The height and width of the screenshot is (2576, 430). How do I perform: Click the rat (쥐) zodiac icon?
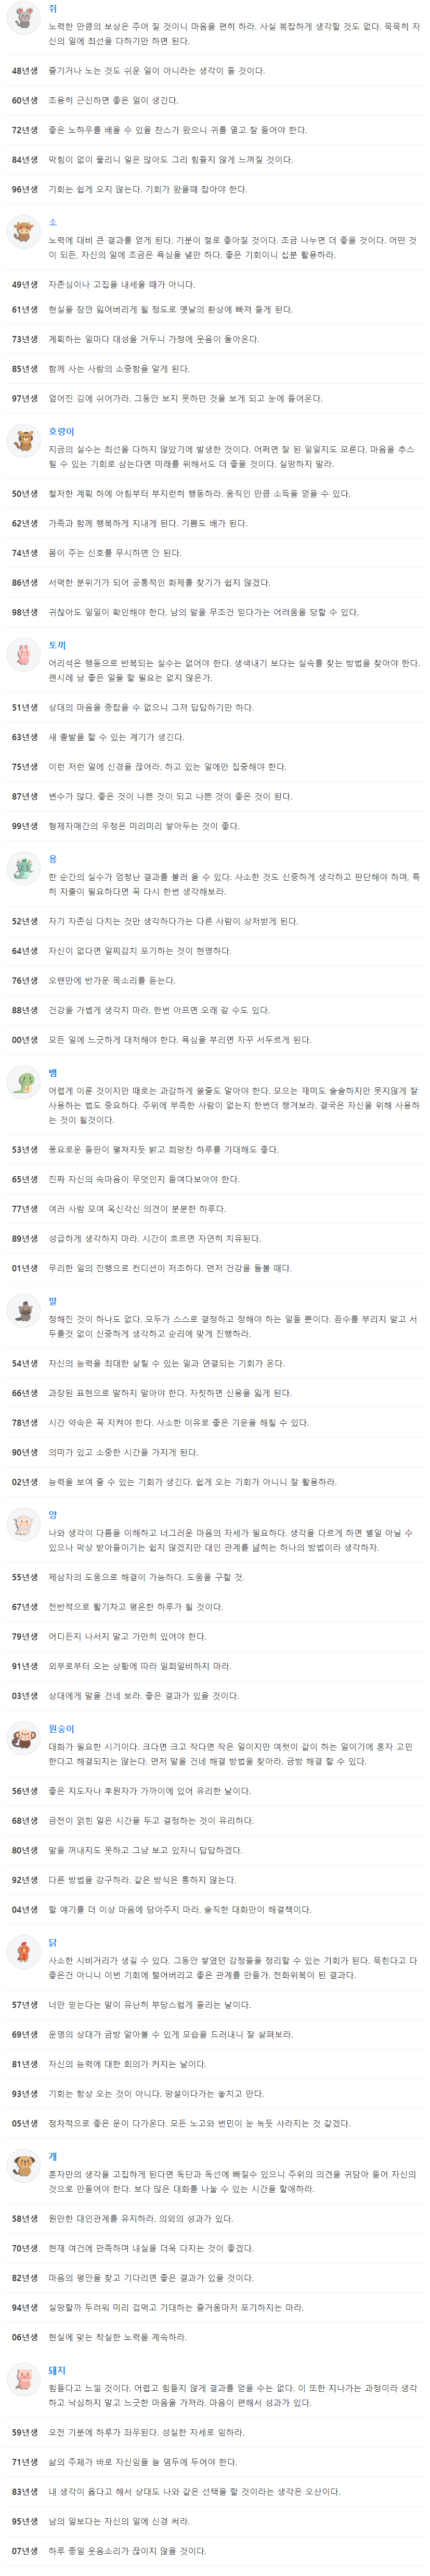click(x=22, y=19)
